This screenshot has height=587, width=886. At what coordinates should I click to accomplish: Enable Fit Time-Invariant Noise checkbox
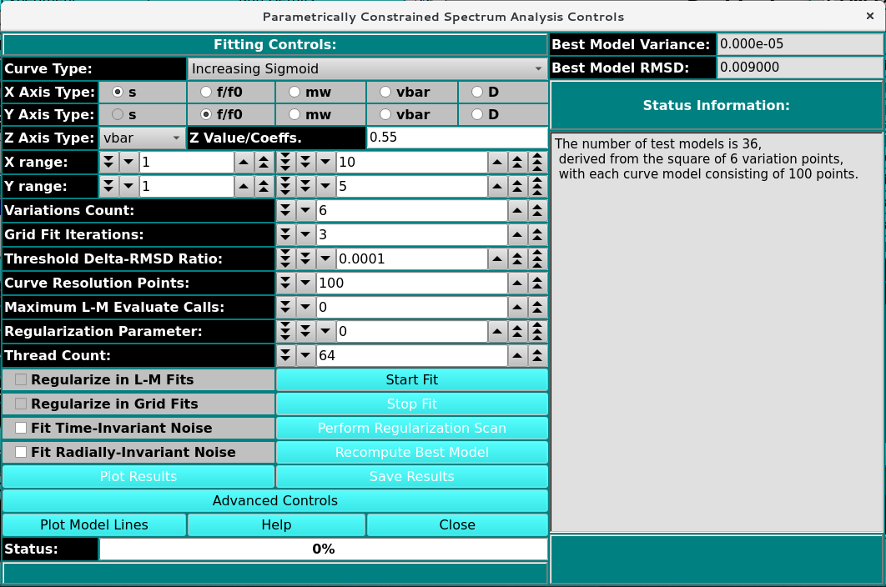21,428
